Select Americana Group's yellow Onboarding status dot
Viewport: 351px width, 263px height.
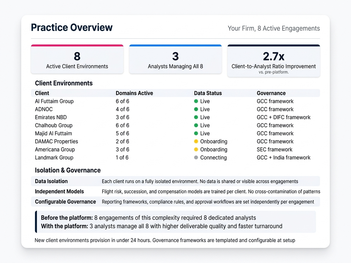tap(196, 150)
